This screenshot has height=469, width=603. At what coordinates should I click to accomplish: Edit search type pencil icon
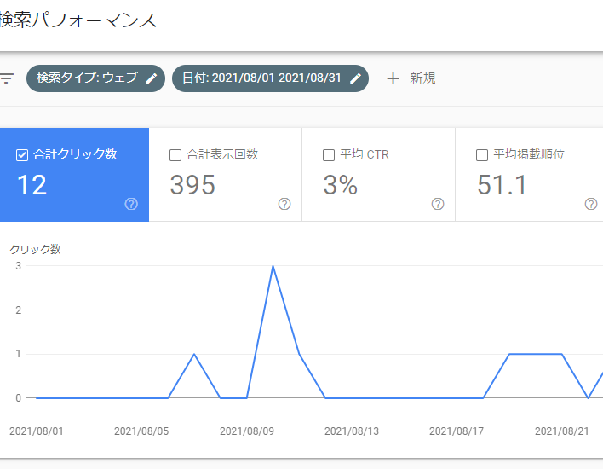tap(152, 78)
